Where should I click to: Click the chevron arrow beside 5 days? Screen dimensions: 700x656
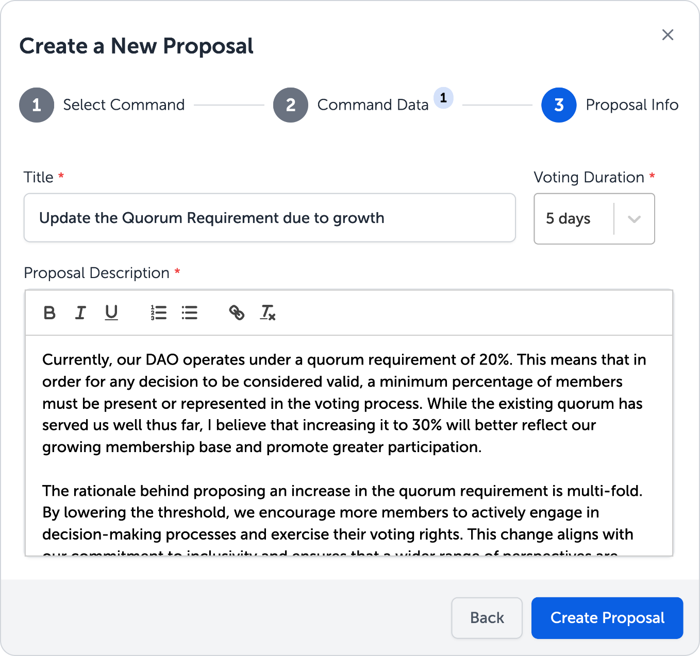634,219
